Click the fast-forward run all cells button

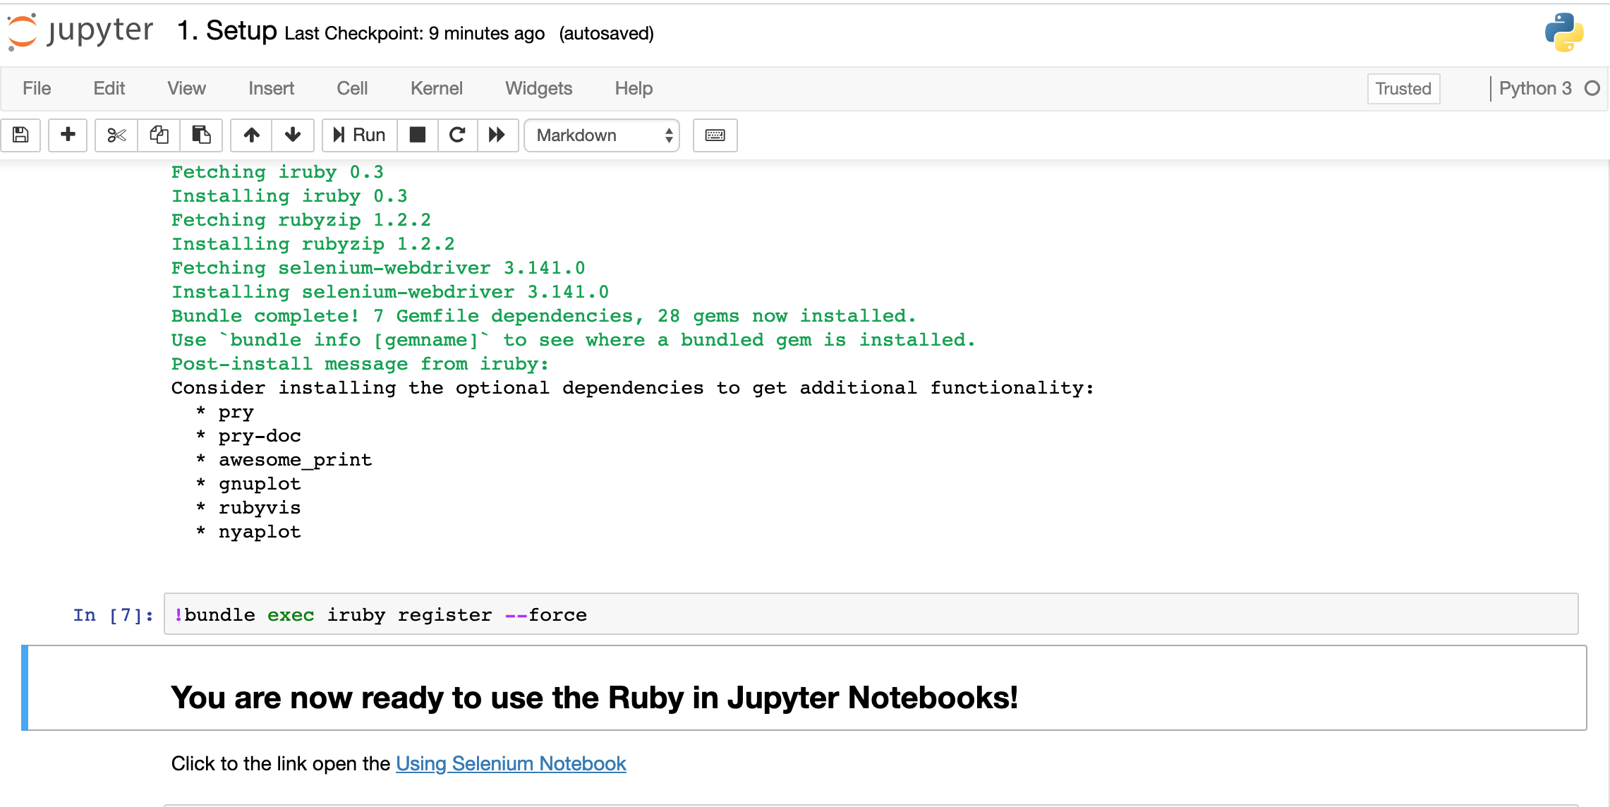pos(496,135)
